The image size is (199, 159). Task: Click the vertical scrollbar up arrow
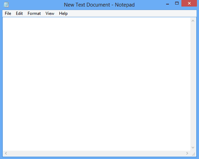193,21
